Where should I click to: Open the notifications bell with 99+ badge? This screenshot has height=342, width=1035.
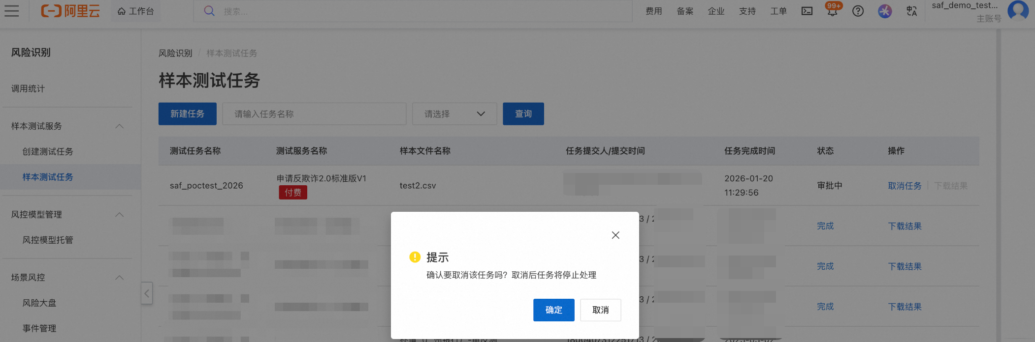pos(833,10)
